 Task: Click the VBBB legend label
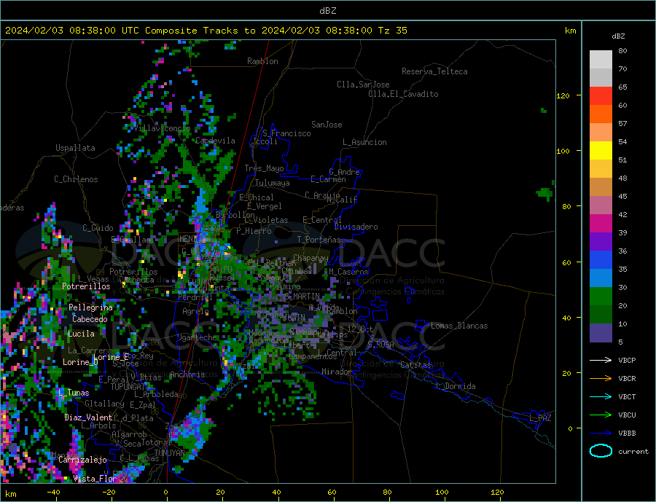627,434
